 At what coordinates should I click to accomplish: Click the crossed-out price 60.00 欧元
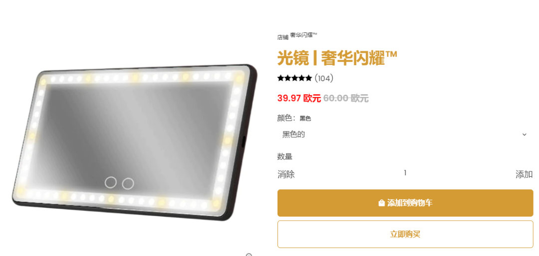[x=346, y=99]
